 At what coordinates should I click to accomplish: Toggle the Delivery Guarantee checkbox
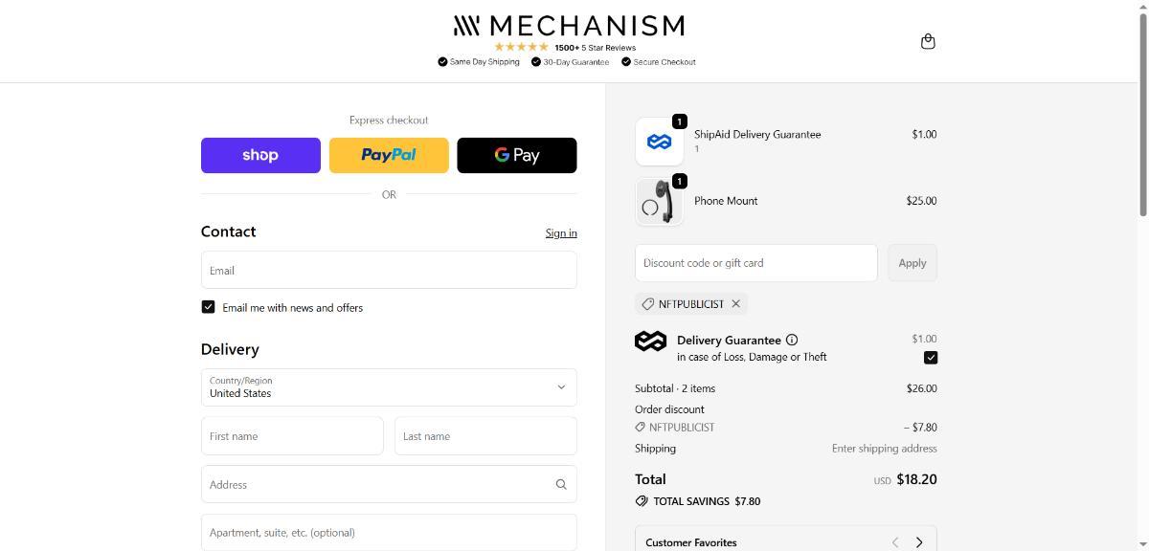(930, 358)
